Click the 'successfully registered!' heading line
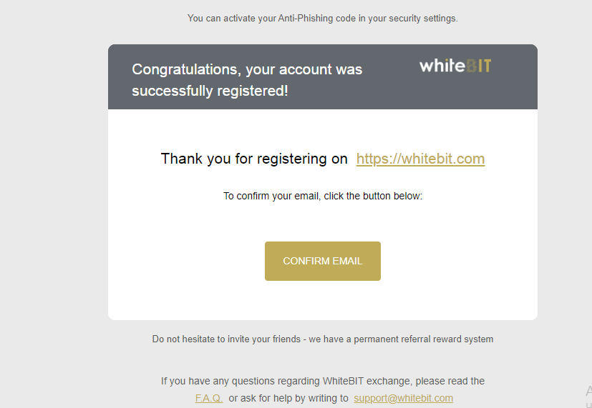 pos(210,91)
